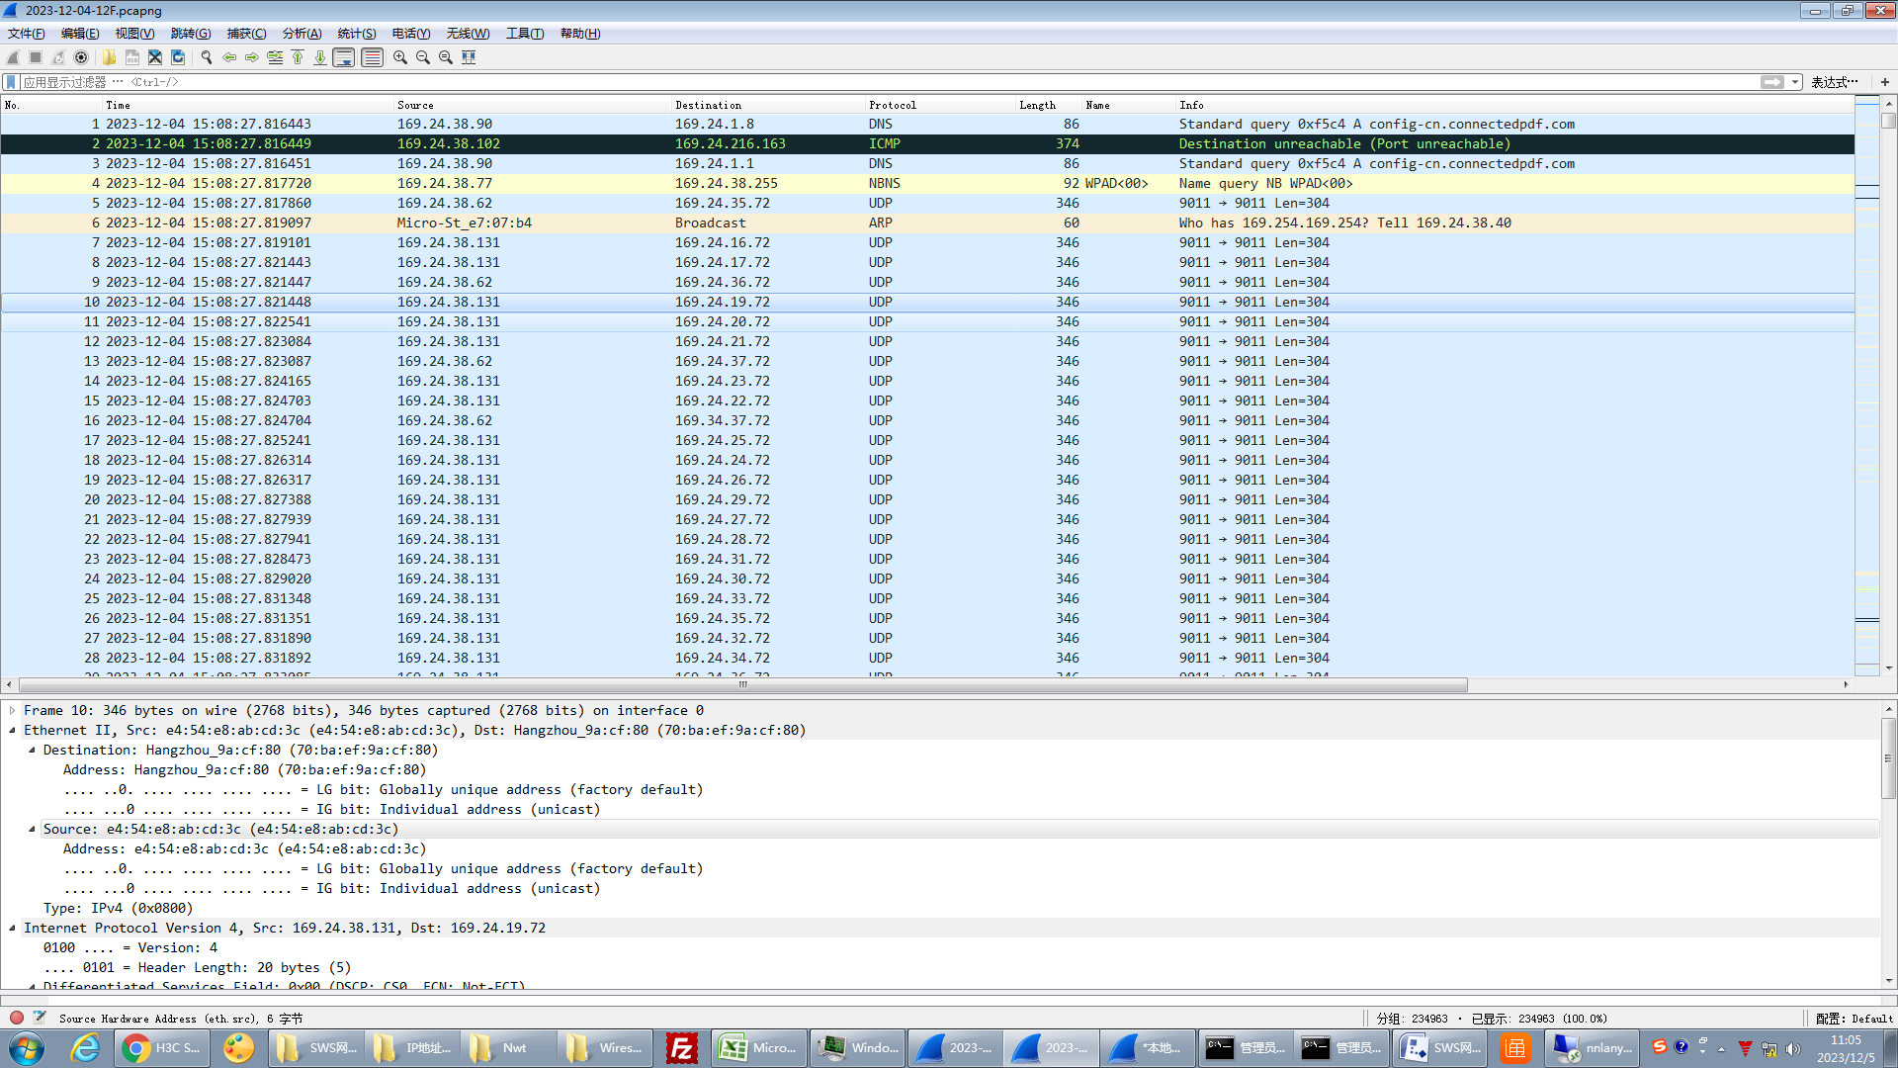Image resolution: width=1898 pixels, height=1068 pixels.
Task: Click the display filter bookmark icon
Action: point(11,82)
